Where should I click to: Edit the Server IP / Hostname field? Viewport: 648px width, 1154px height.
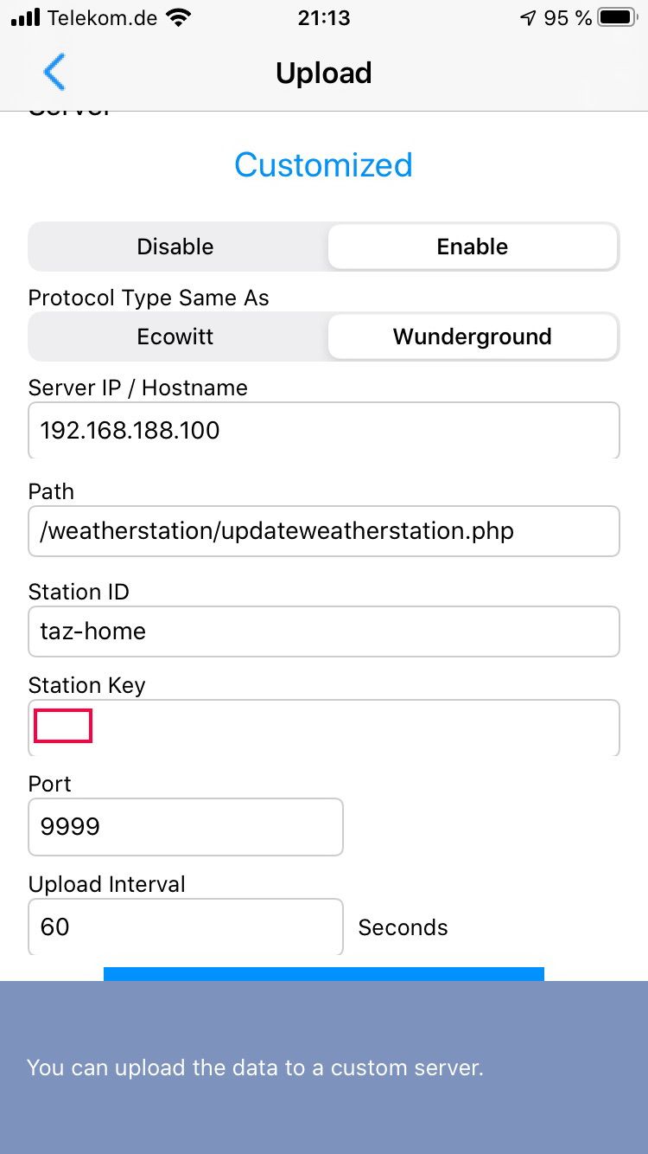point(324,430)
